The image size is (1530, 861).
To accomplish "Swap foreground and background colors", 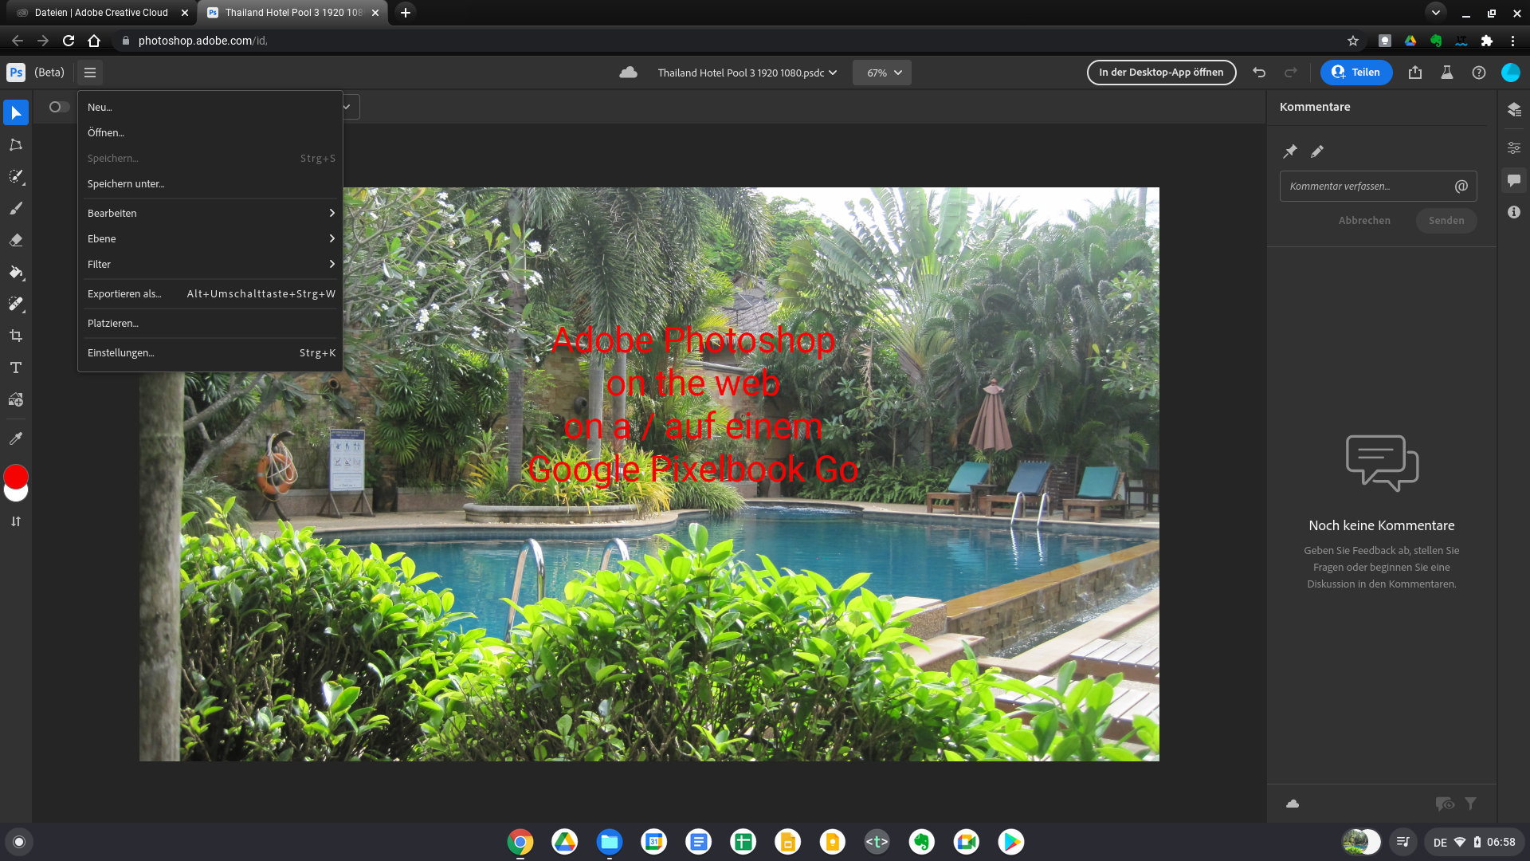I will 16,521.
